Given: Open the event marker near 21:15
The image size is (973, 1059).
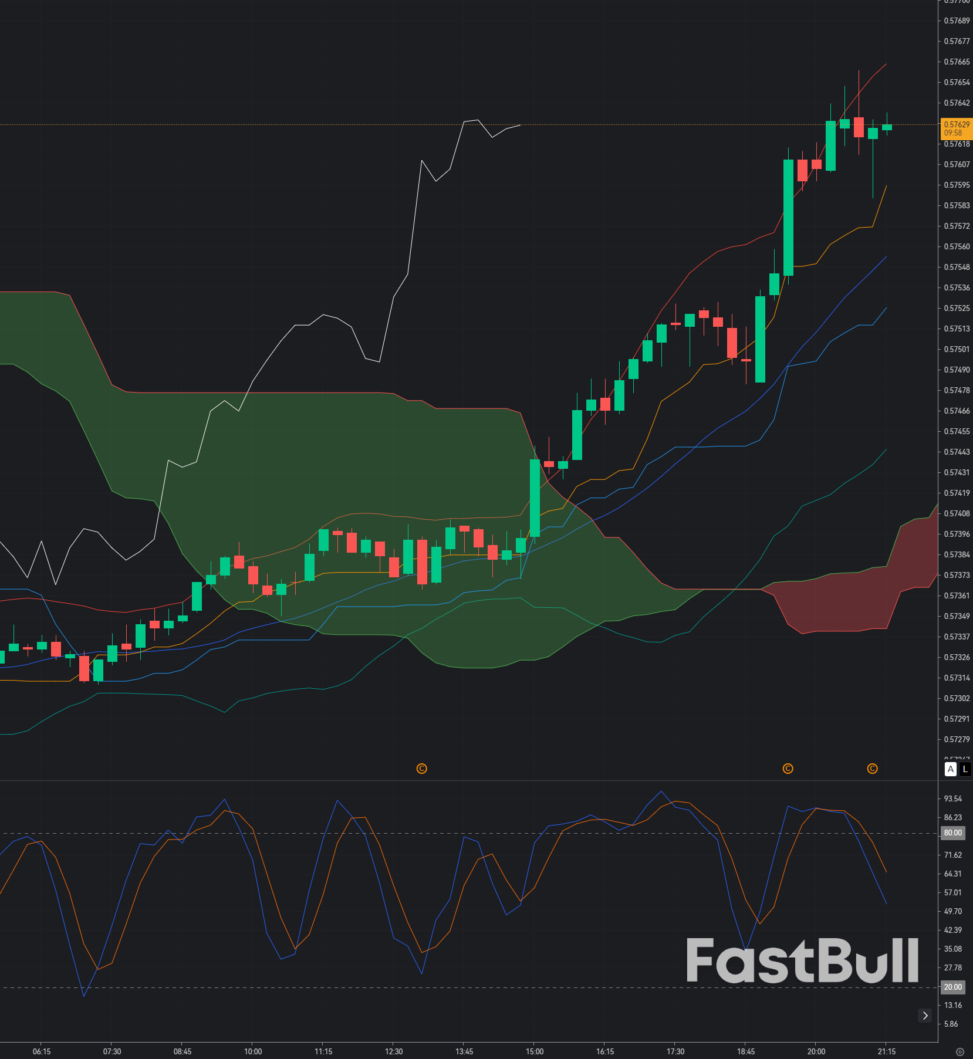Looking at the screenshot, I should [873, 769].
